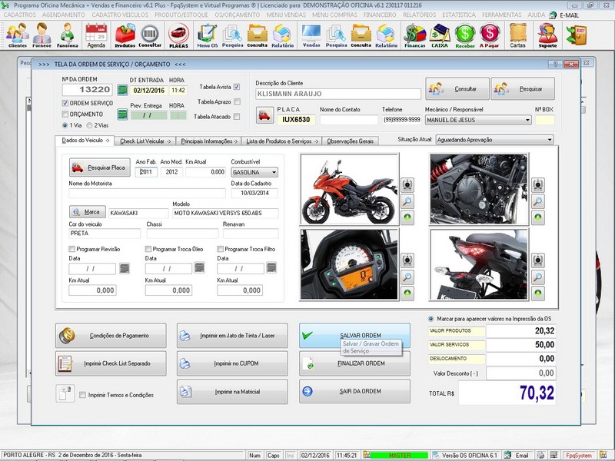
Task: Click the CAIXA toolbar icon
Action: pyautogui.click(x=440, y=35)
